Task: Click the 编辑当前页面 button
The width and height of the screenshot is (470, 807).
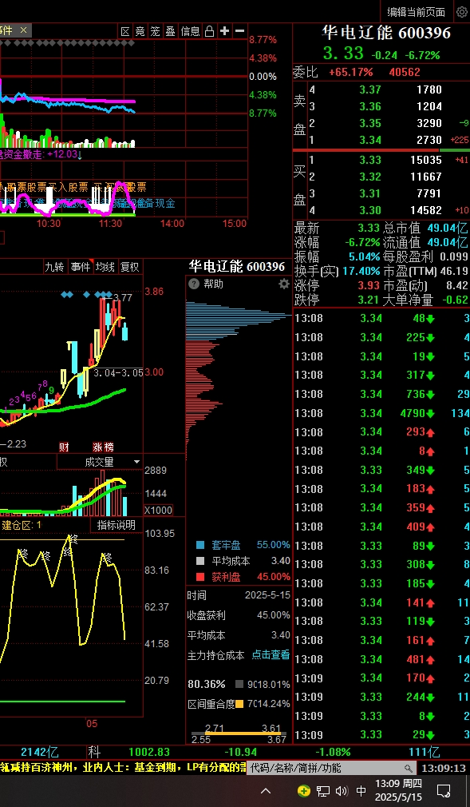Action: pyautogui.click(x=416, y=12)
